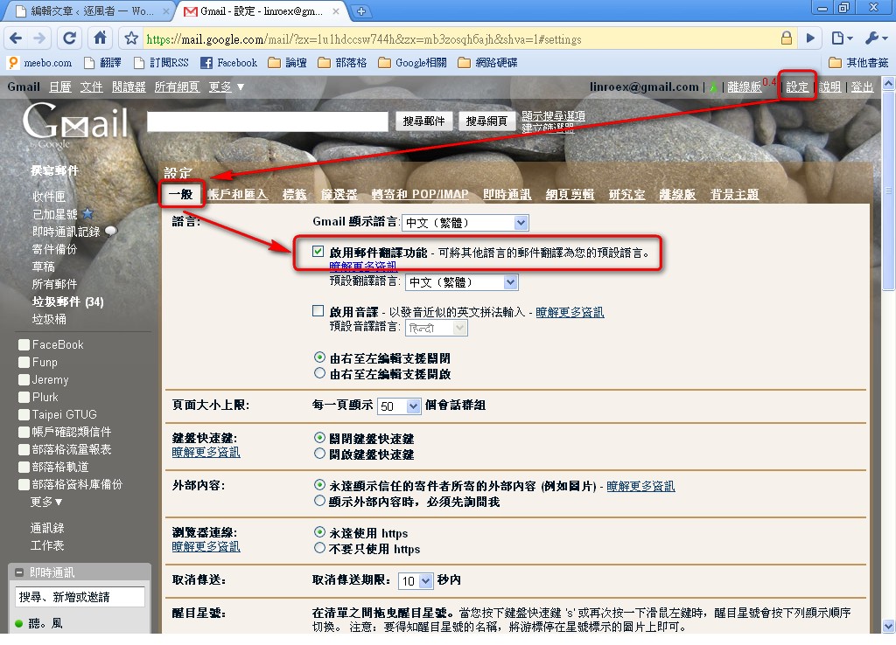Select 永遠使用 https radio
This screenshot has width=896, height=645.
click(320, 532)
